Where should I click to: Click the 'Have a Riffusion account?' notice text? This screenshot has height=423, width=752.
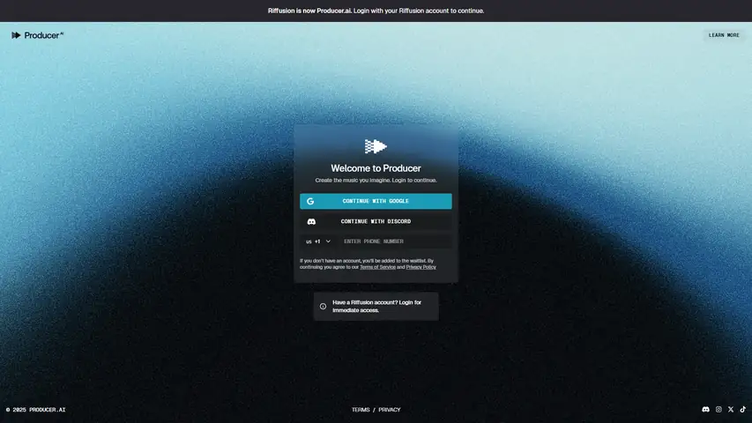(x=377, y=306)
